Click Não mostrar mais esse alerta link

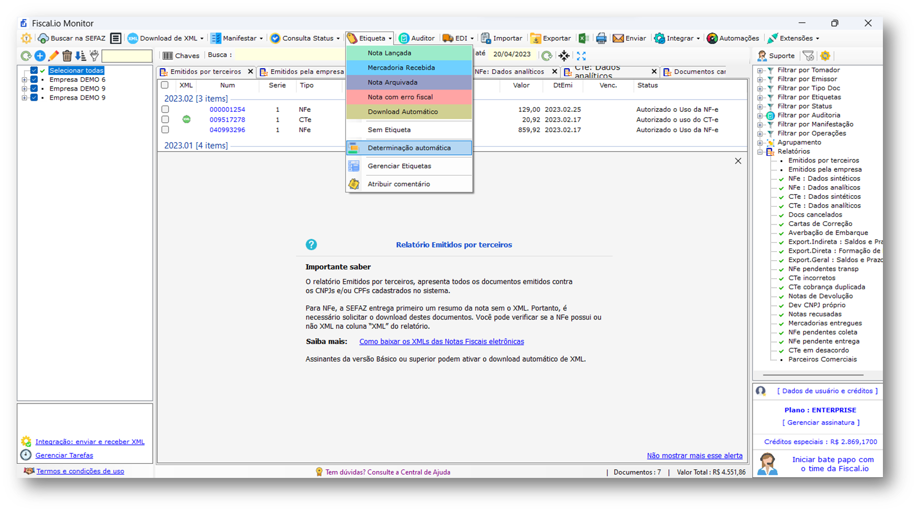(695, 455)
